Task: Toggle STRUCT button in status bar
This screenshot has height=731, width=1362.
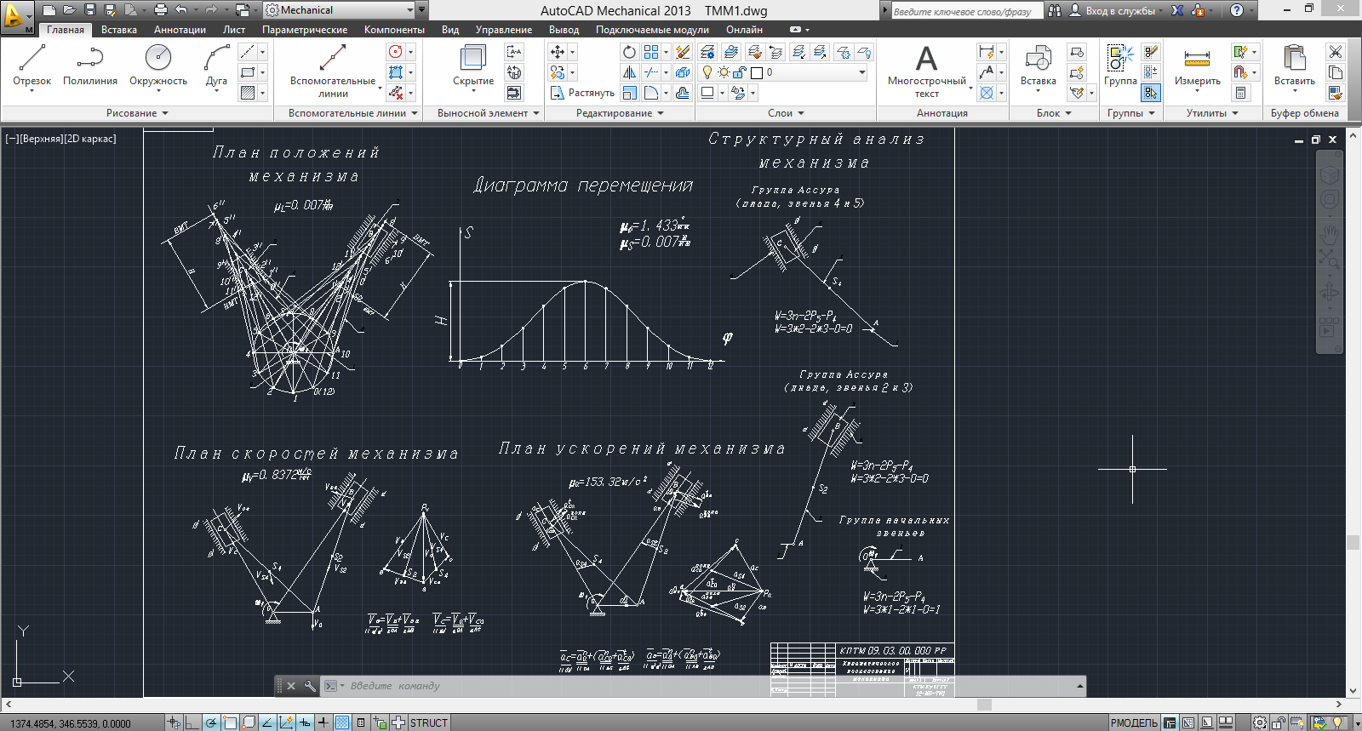Action: pos(428,722)
